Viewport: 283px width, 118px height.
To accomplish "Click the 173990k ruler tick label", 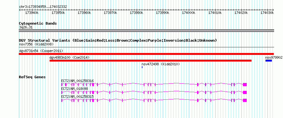I will coord(162,13).
